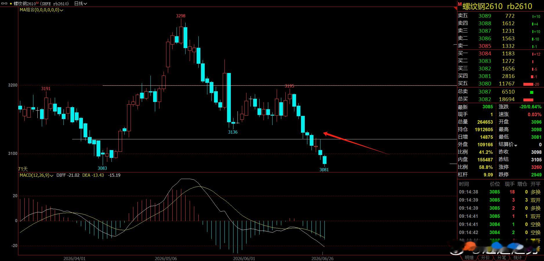Click the 买四 price 3081
Screen dimensions: 544x261
point(485,76)
